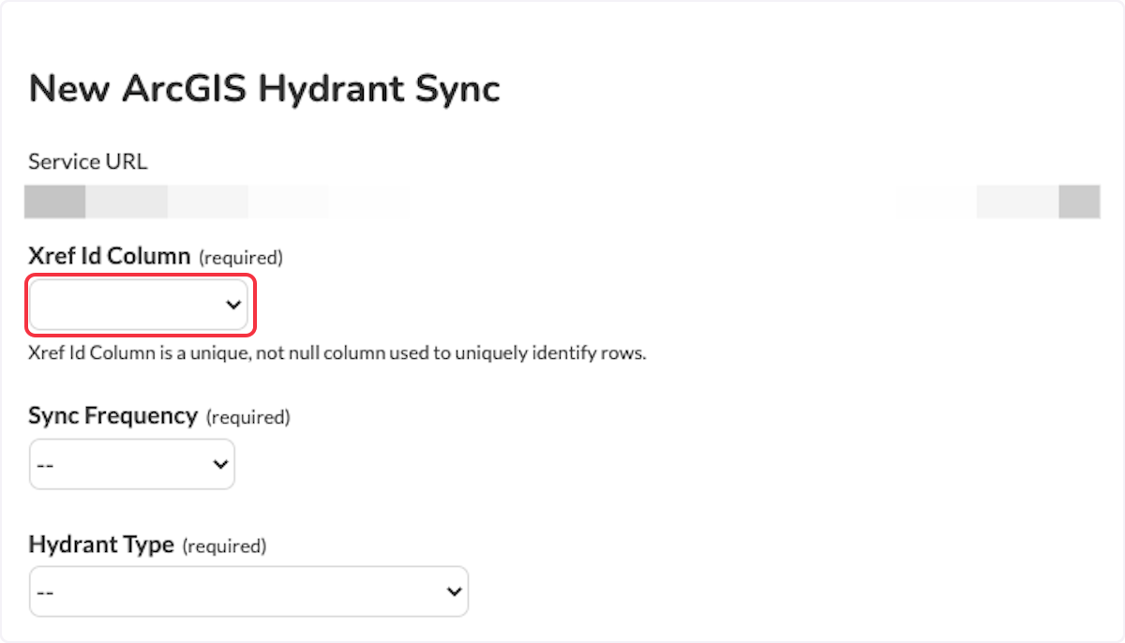Click the Xref Id Column help text

[337, 354]
